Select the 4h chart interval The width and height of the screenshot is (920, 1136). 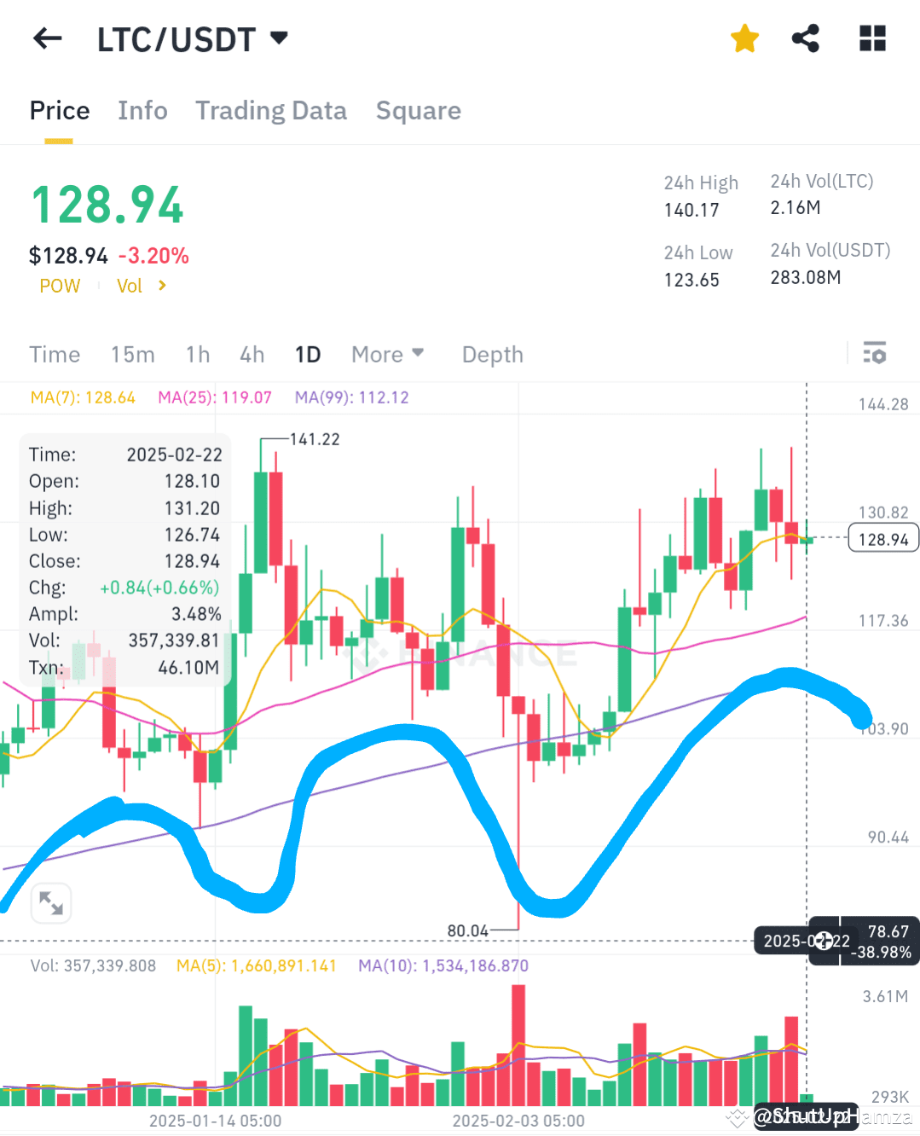tap(252, 355)
